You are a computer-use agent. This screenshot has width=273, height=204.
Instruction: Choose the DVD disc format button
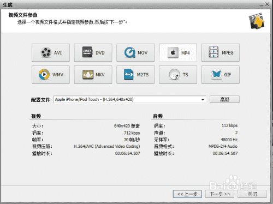pyautogui.click(x=93, y=53)
